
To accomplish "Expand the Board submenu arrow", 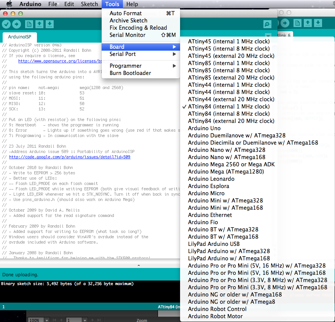I will pyautogui.click(x=174, y=47).
